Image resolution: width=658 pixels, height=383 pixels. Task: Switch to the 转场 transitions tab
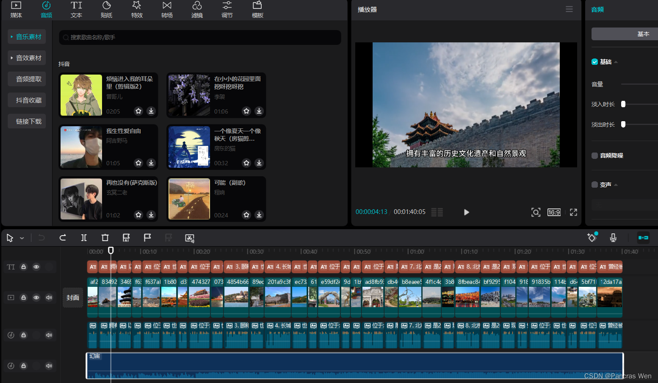click(167, 10)
